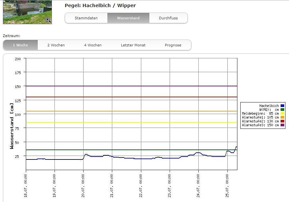The height and width of the screenshot is (202, 289).
Task: Switch the chart to 4 Wochen
Action: point(93,45)
